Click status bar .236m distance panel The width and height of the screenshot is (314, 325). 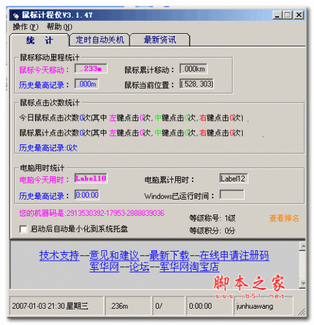[128, 306]
